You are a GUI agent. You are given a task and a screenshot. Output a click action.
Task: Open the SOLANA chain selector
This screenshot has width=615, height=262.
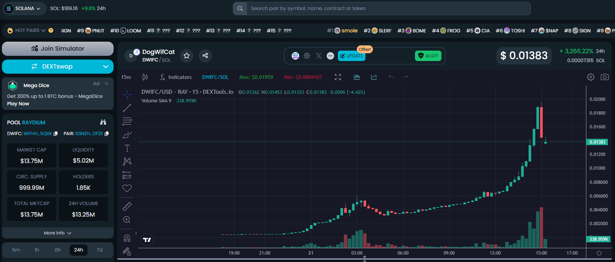[x=25, y=8]
